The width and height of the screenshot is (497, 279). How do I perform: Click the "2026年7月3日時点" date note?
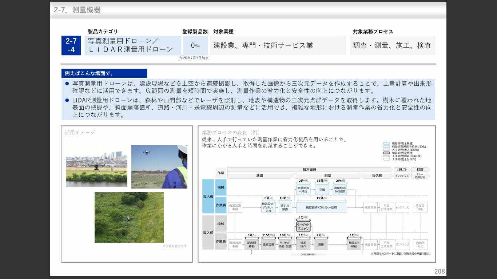point(194,58)
